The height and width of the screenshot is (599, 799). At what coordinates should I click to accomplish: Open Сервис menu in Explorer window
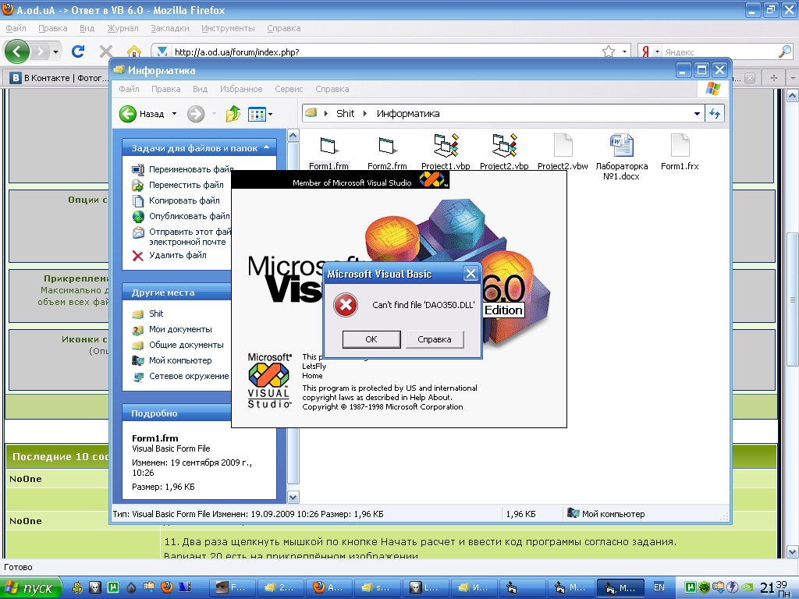pyautogui.click(x=289, y=89)
